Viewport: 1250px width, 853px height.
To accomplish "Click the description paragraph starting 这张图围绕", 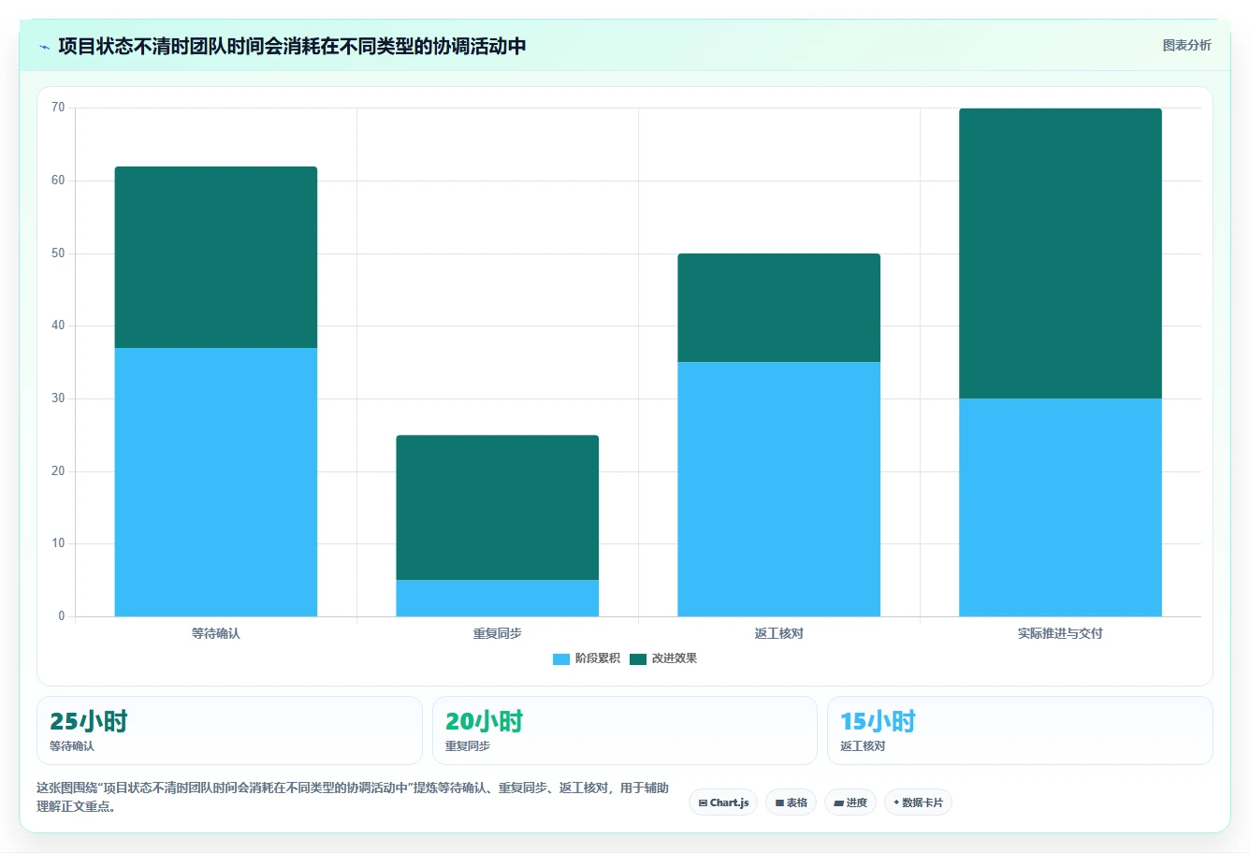I will click(x=353, y=797).
